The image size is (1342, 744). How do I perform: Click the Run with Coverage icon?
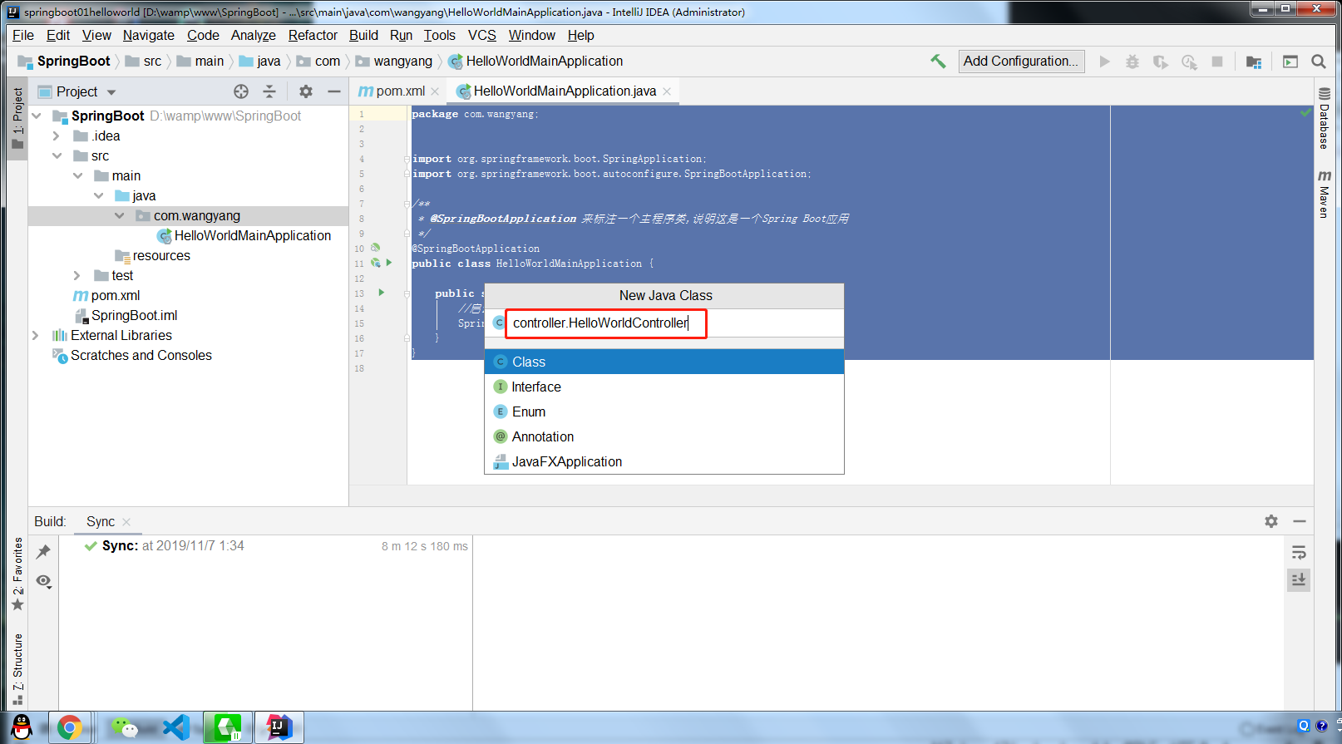(x=1160, y=62)
